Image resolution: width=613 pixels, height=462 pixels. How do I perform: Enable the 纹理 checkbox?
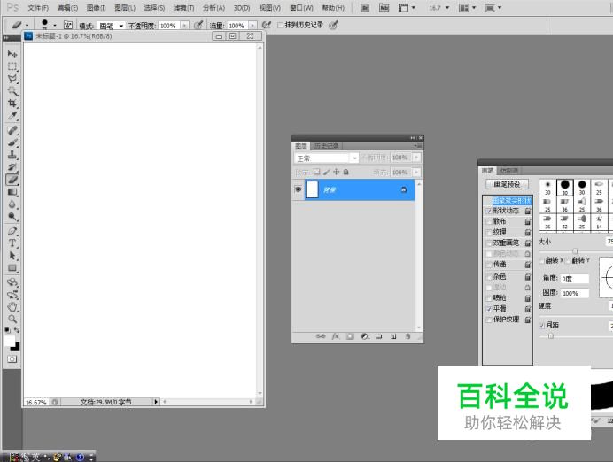pyautogui.click(x=489, y=232)
